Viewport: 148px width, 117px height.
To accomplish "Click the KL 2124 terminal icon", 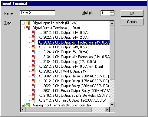I will click(x=34, y=52).
